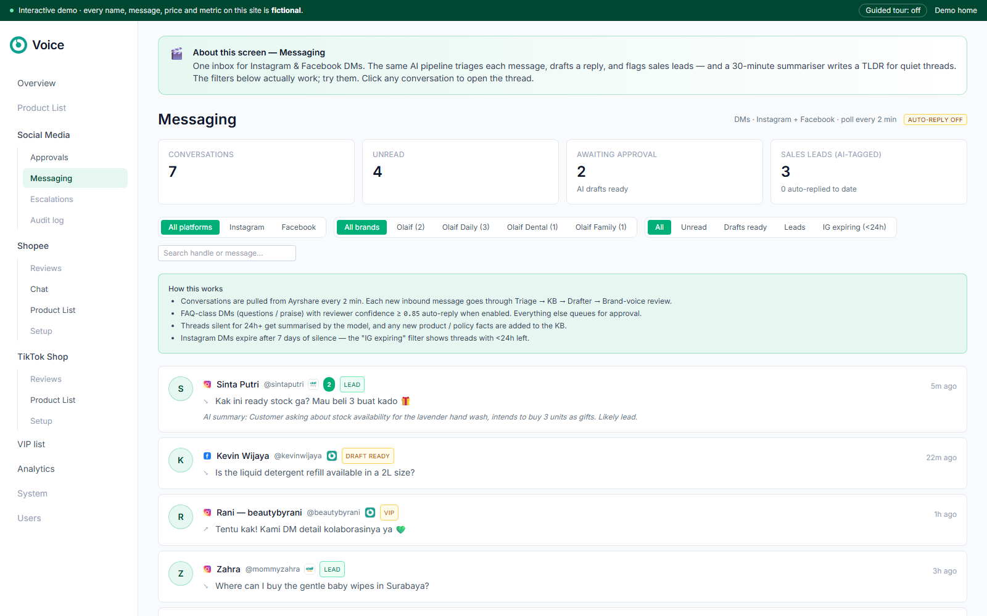Click the Awaiting Approval stat card
Screen dimensions: 987x616
[664, 172]
